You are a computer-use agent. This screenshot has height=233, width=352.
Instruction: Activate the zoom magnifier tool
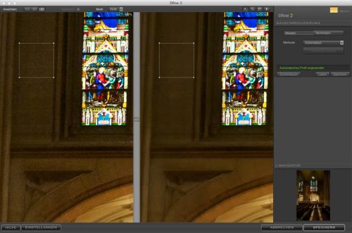[x=252, y=9]
